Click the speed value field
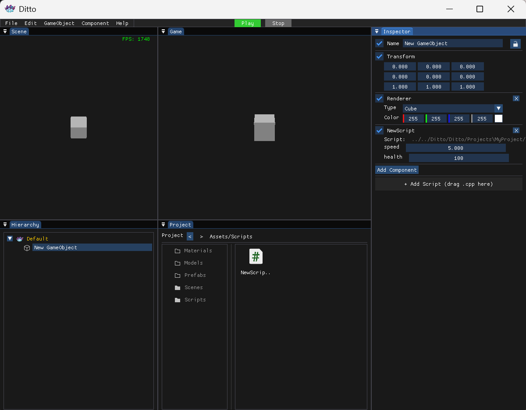Image resolution: width=526 pixels, height=410 pixels. (456, 148)
